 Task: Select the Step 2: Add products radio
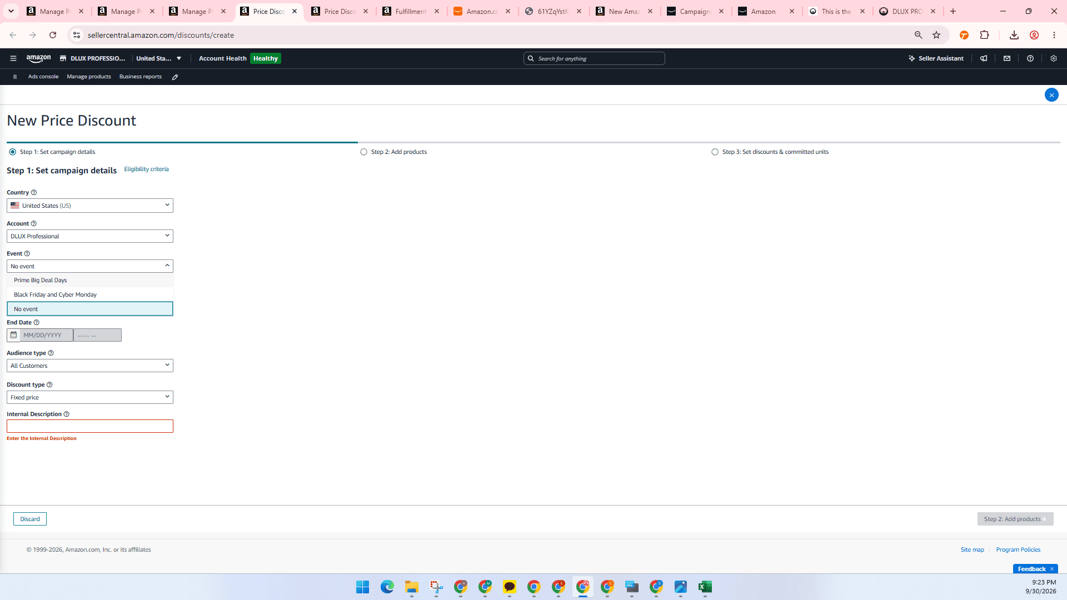coord(363,152)
